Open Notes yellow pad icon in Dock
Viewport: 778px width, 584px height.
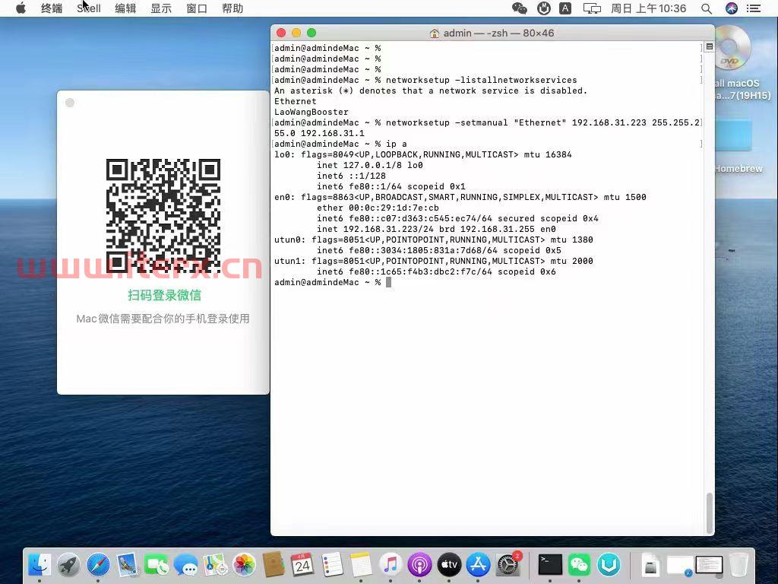pyautogui.click(x=361, y=565)
